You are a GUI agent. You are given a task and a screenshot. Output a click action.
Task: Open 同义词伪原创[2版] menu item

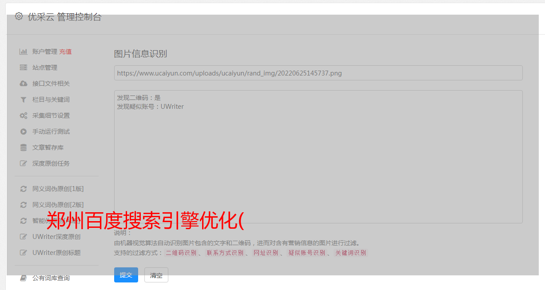[58, 205]
